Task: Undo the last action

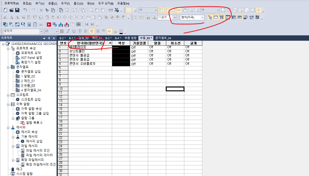Action: (x=25, y=10)
